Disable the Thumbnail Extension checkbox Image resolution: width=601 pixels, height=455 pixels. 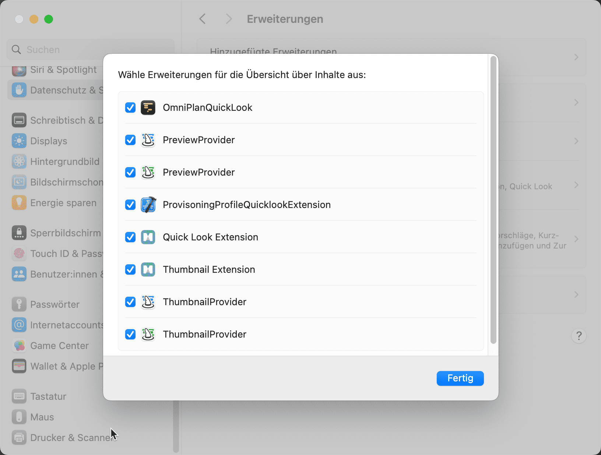[x=130, y=269]
